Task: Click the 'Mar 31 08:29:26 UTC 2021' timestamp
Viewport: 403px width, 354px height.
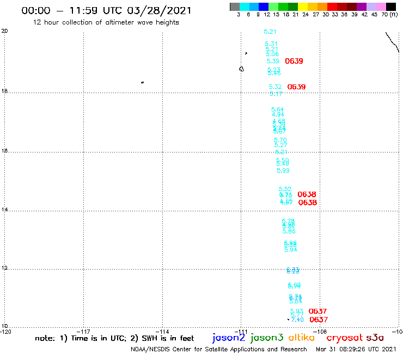Action: click(x=356, y=350)
